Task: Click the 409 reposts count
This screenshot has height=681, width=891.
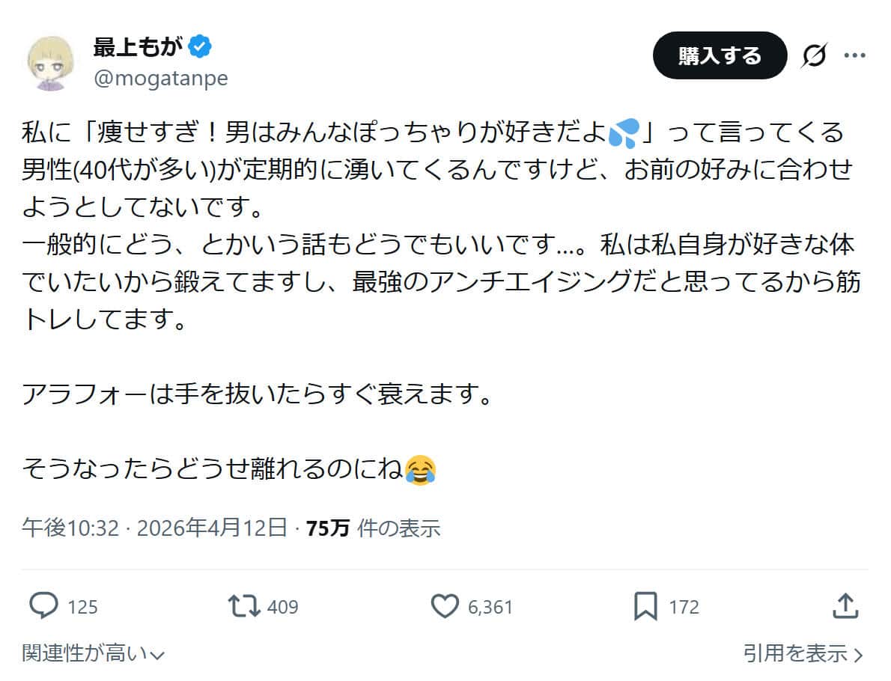Action: tap(282, 606)
